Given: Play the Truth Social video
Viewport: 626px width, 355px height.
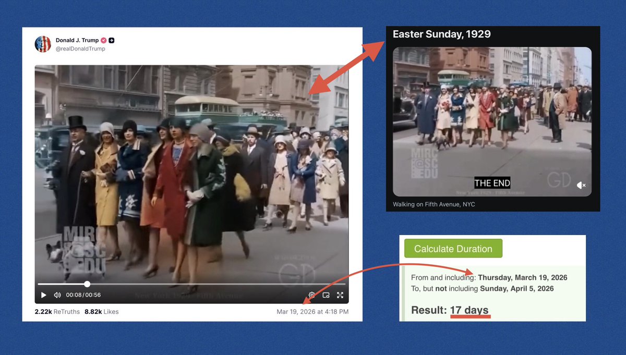Looking at the screenshot, I should click(x=44, y=295).
